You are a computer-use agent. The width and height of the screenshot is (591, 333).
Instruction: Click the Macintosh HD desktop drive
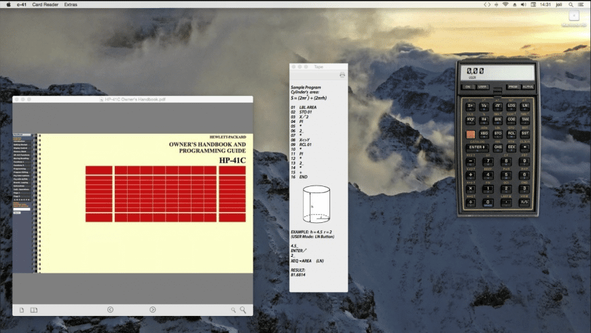pos(574,18)
